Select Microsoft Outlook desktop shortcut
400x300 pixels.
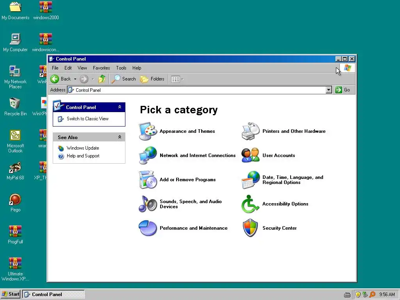pos(15,141)
